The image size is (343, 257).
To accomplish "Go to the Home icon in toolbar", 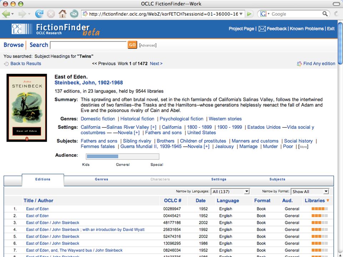I will (x=63, y=14).
